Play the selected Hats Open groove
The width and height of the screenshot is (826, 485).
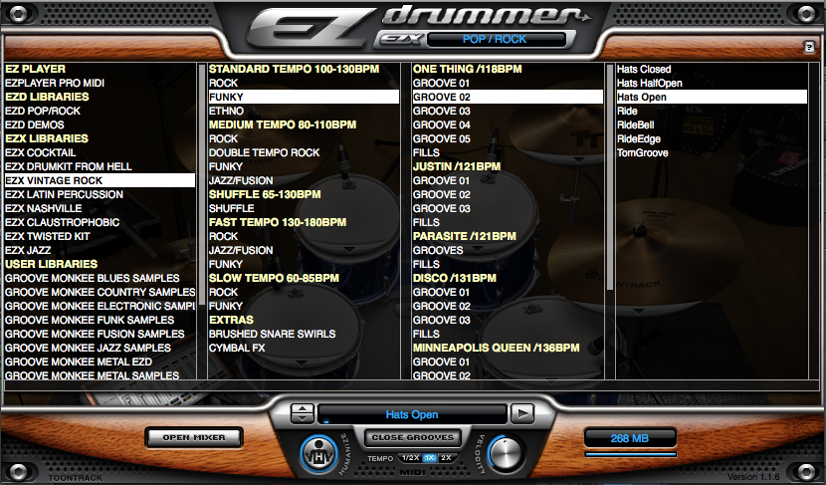tap(522, 414)
